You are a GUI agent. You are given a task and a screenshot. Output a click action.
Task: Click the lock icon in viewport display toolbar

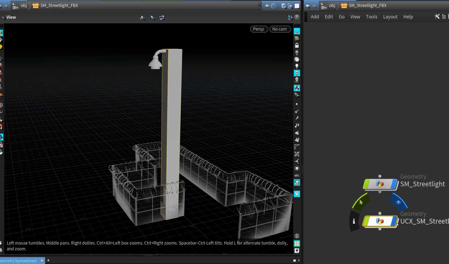coord(297,45)
